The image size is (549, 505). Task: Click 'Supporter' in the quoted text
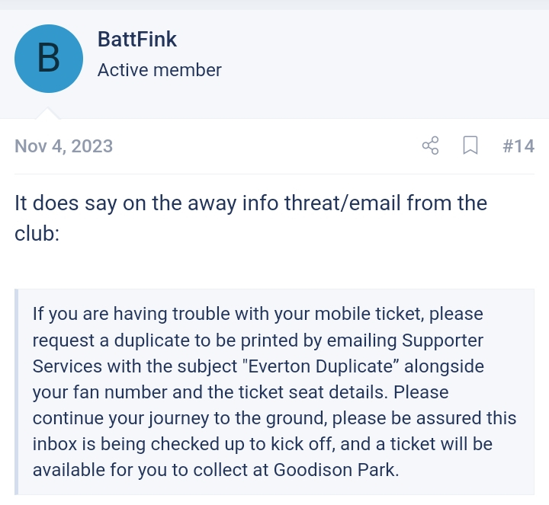coord(442,340)
